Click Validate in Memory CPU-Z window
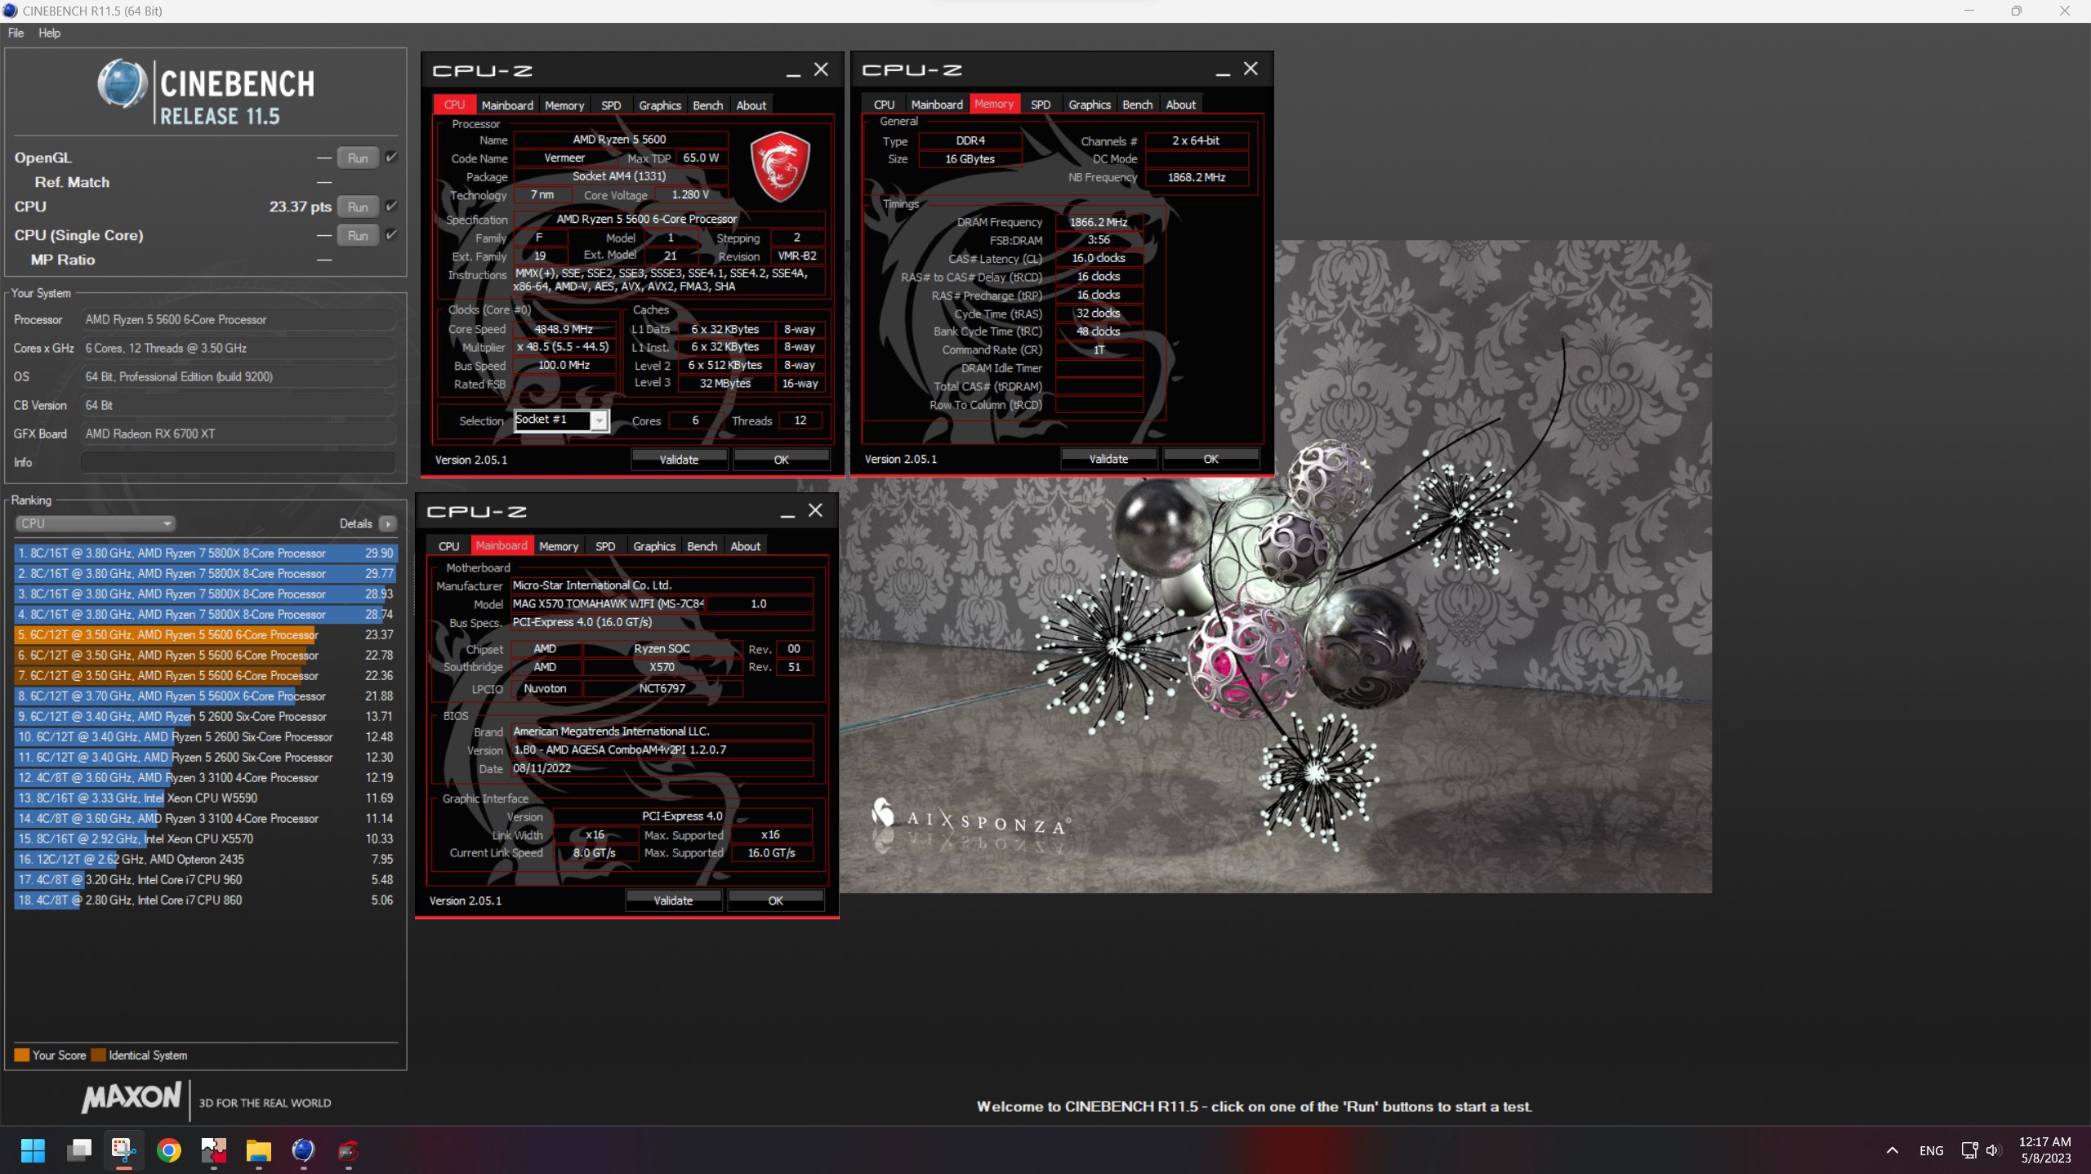This screenshot has width=2091, height=1174. tap(1108, 459)
